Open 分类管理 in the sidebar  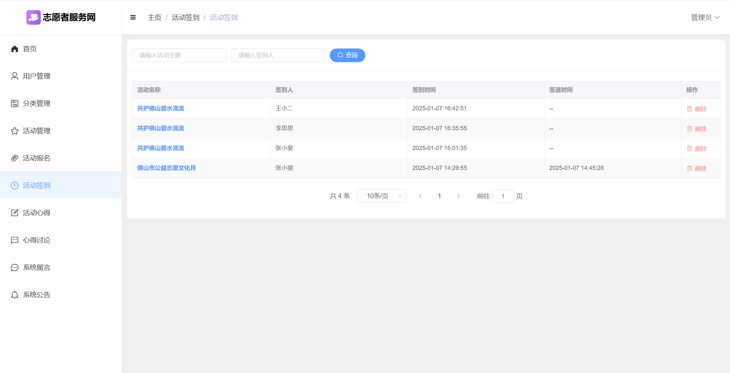point(36,104)
